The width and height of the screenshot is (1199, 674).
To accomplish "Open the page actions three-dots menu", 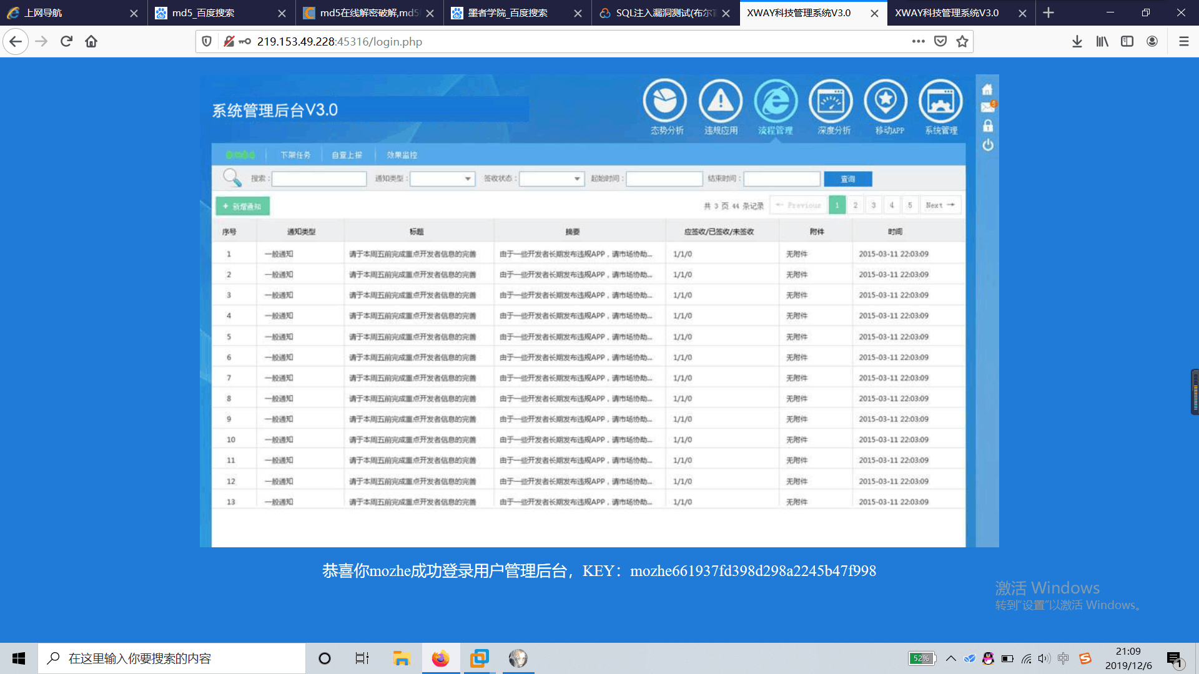I will 918,41.
